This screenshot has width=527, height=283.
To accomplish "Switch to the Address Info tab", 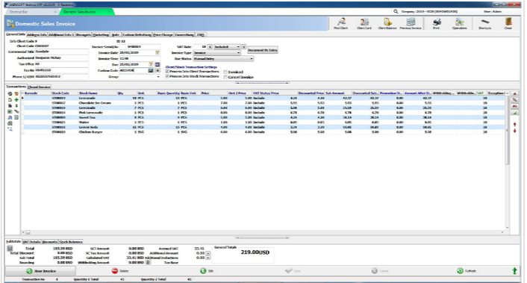I will pos(37,34).
